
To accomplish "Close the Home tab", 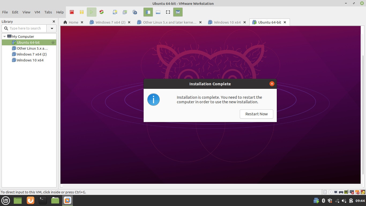I will (82, 22).
